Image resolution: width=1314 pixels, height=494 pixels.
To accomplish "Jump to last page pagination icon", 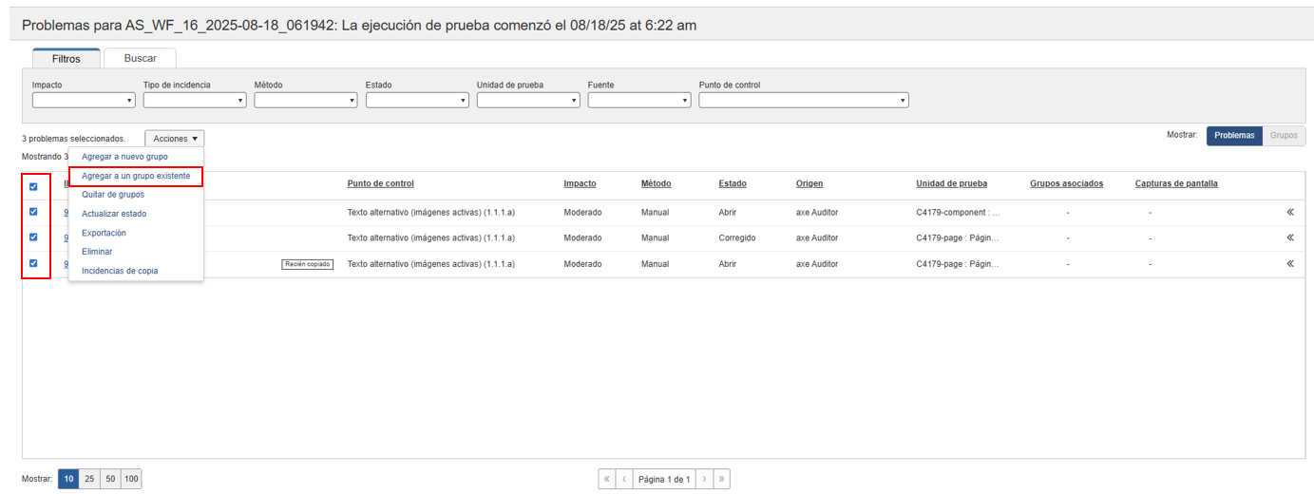I will (x=721, y=480).
